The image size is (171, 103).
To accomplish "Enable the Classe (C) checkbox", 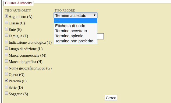I will pyautogui.click(x=6, y=23).
